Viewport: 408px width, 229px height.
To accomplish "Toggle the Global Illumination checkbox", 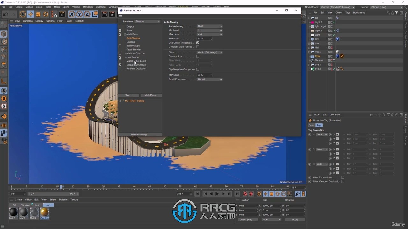I will tap(120, 65).
